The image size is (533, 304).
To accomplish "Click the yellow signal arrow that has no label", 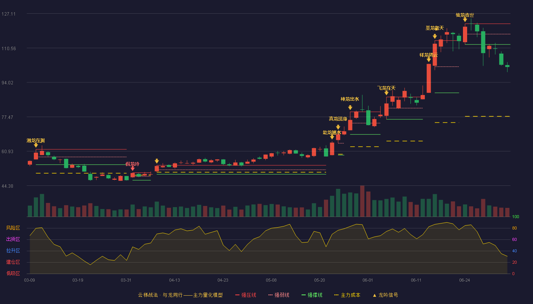I will (x=157, y=161).
